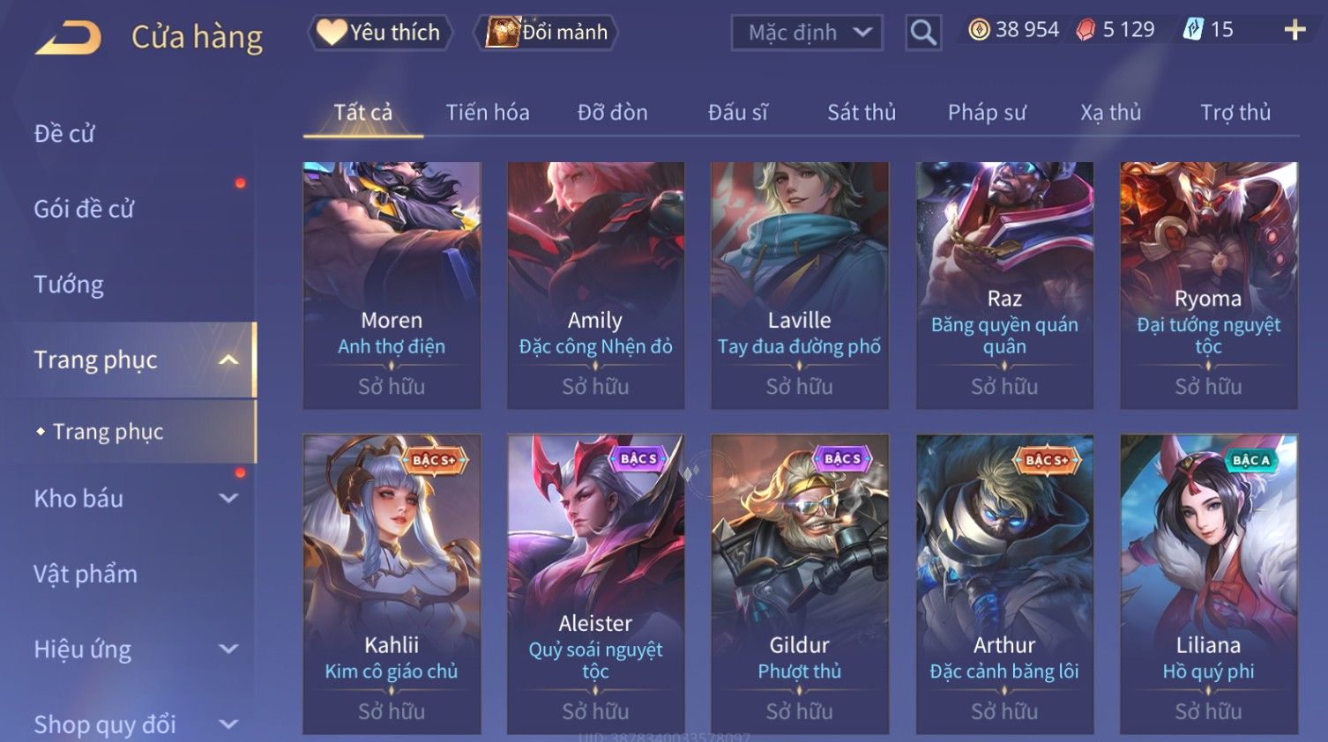
Task: Switch to the Sát thủ tab
Action: 862,113
